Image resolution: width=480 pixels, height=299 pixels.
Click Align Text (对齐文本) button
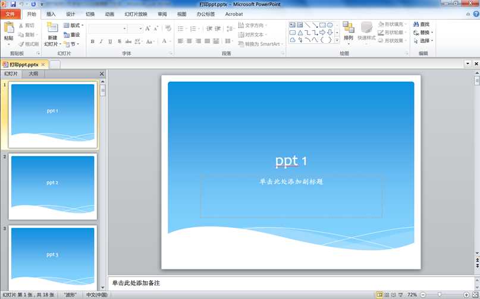tap(253, 35)
